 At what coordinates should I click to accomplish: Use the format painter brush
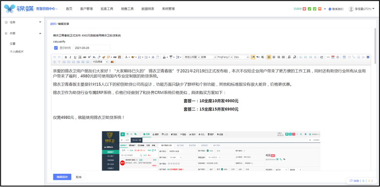pyautogui.click(x=103, y=57)
